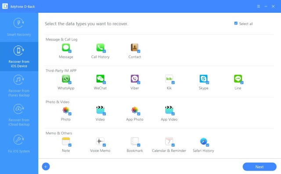Select the Voice Memo icon
The width and height of the screenshot is (281, 174).
pyautogui.click(x=101, y=141)
